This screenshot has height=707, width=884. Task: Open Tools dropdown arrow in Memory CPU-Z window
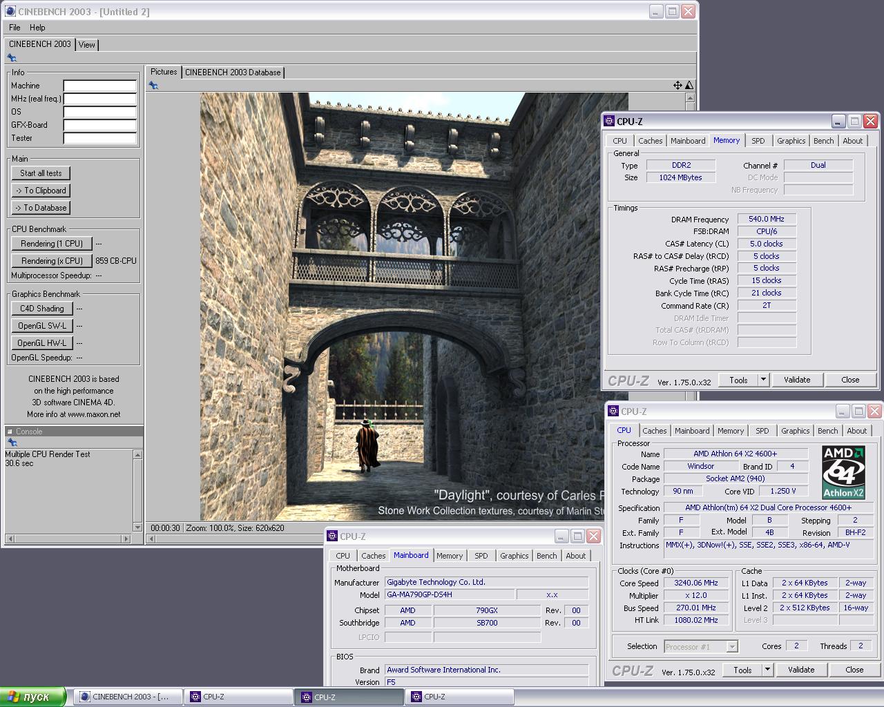(763, 380)
